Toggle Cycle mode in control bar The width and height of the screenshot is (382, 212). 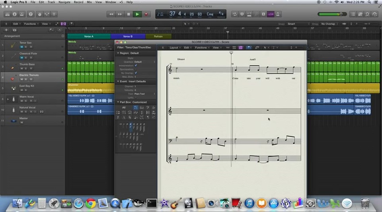[235, 14]
